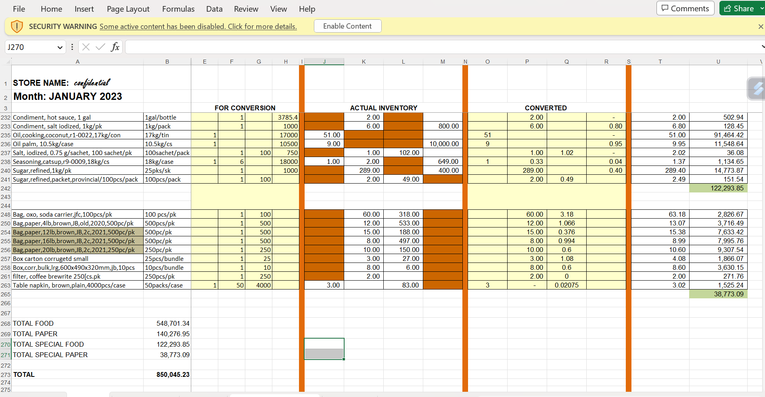
Task: Select the "Sugar,refined,1kg/pk" item cell
Action: pos(77,170)
